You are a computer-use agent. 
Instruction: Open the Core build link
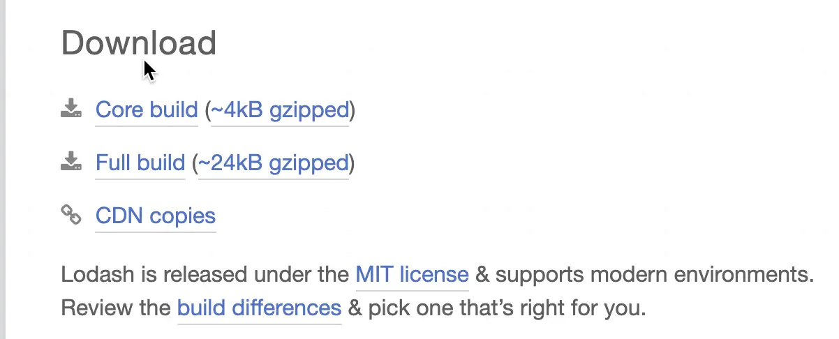[147, 110]
